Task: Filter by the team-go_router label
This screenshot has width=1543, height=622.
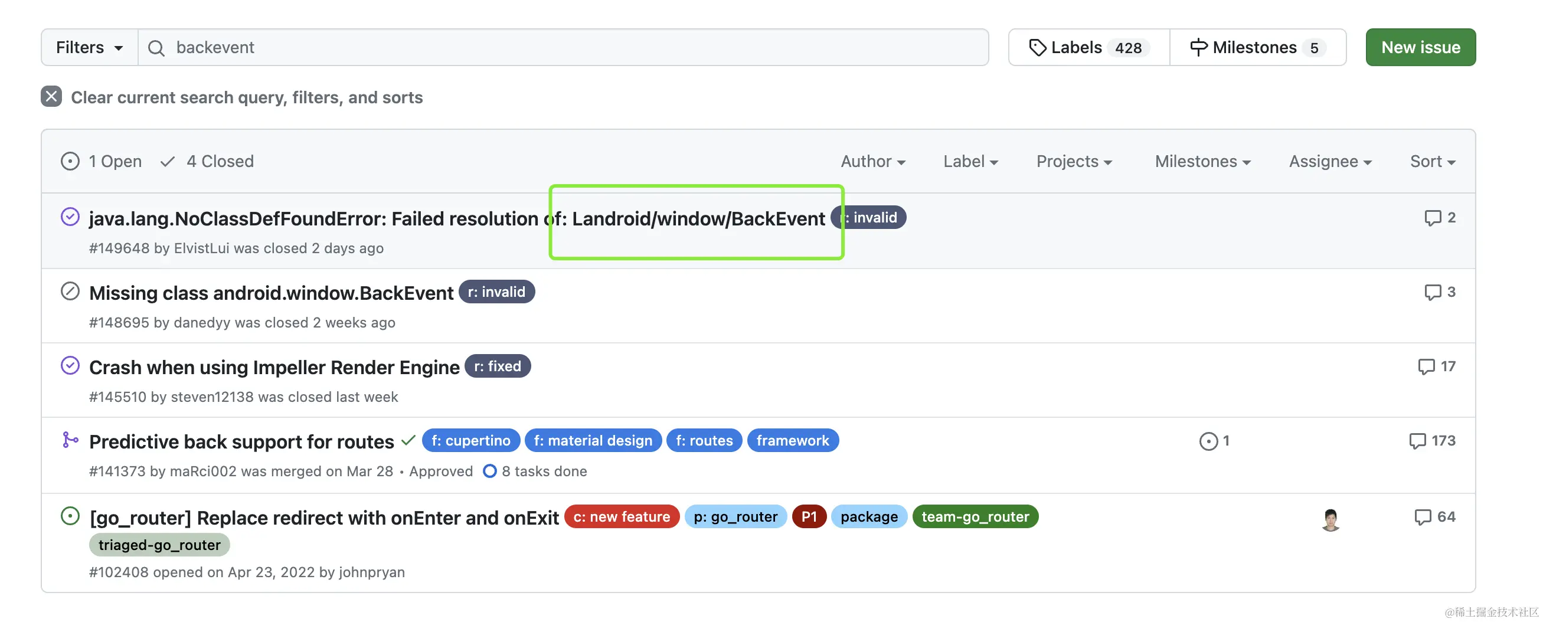Action: 975,516
